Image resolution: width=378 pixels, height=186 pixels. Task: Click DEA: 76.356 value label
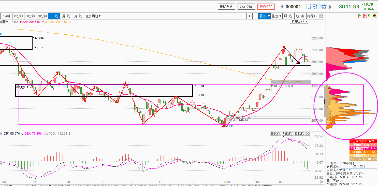(33, 134)
